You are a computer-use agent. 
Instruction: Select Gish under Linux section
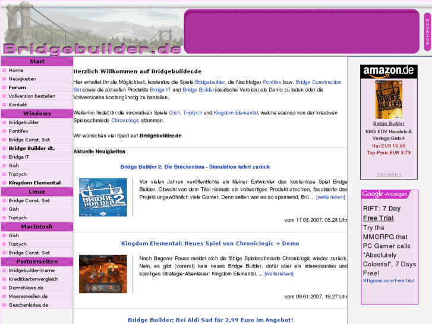pyautogui.click(x=14, y=209)
